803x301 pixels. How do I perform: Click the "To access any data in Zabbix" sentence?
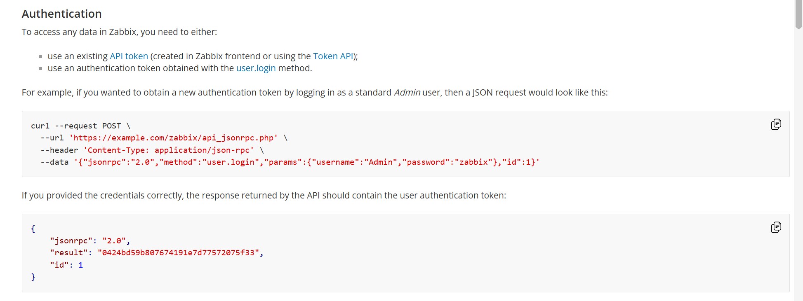[x=119, y=32]
